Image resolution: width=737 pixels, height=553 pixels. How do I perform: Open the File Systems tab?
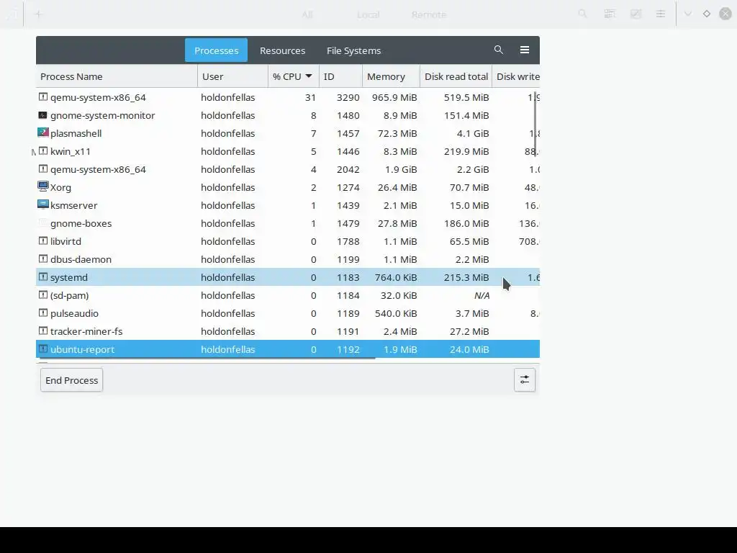353,50
